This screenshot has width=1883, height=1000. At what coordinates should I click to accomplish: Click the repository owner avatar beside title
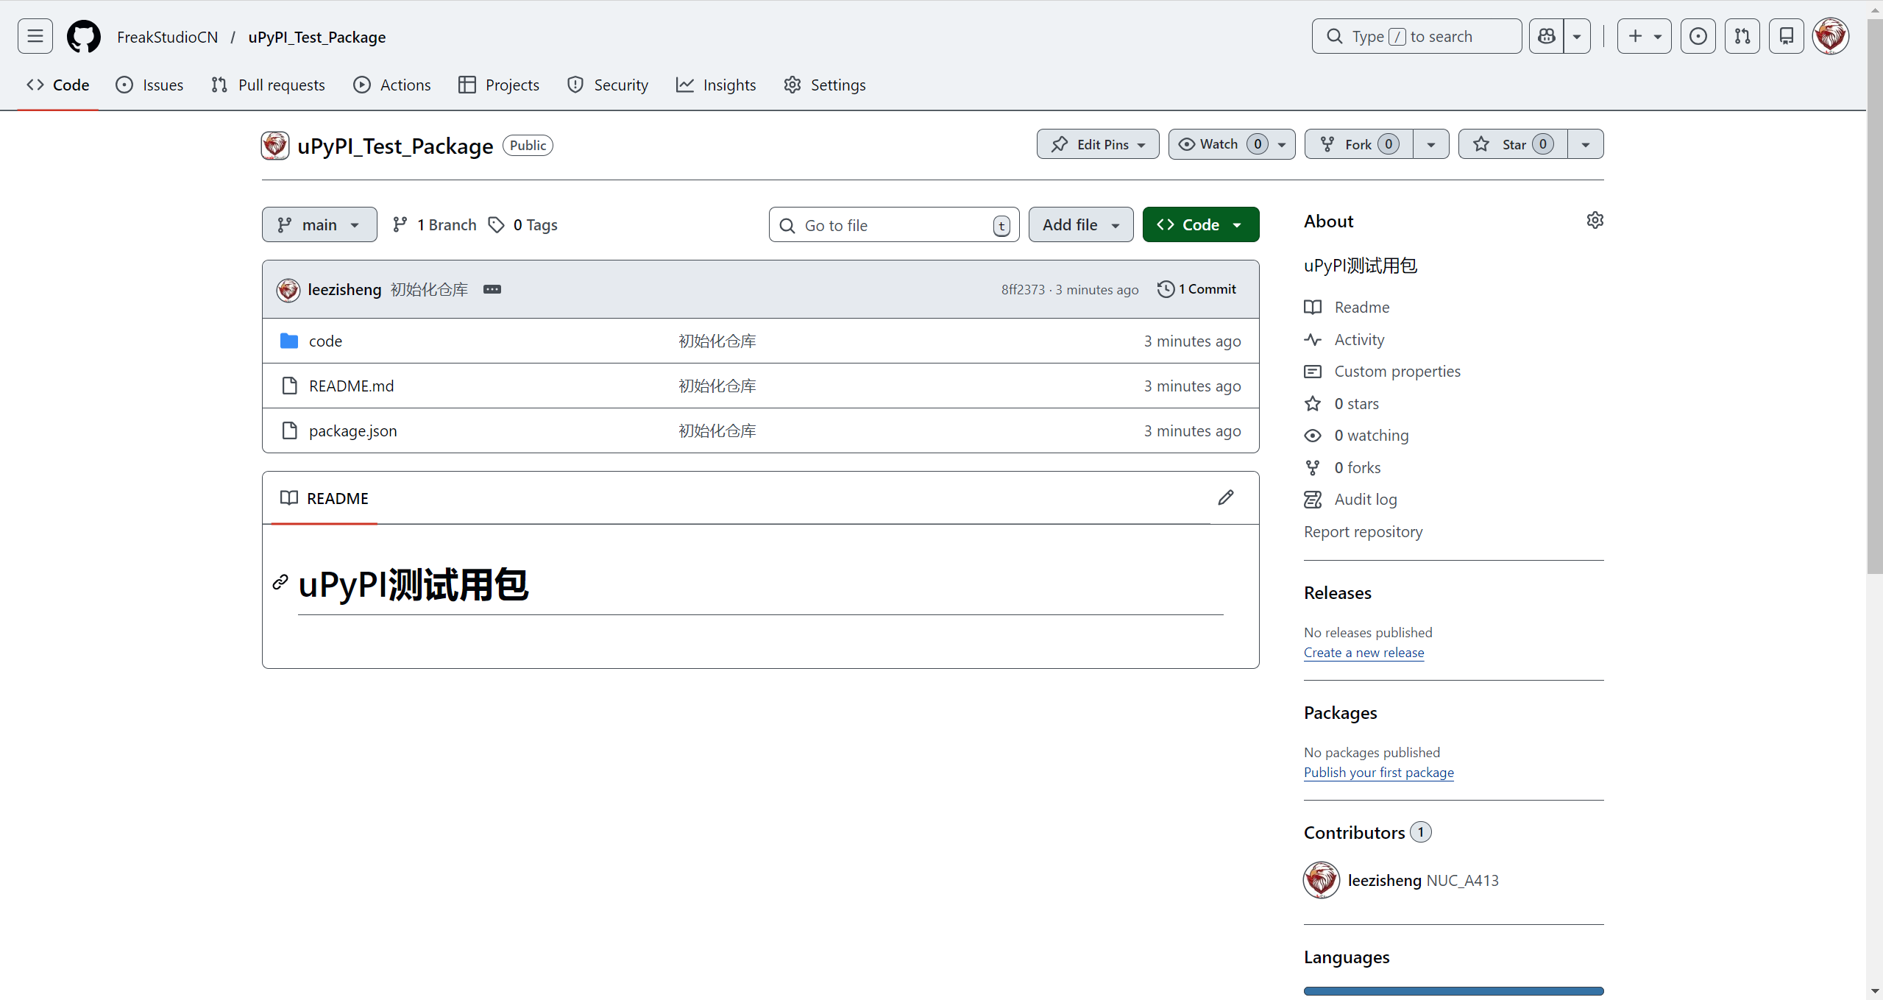[275, 145]
